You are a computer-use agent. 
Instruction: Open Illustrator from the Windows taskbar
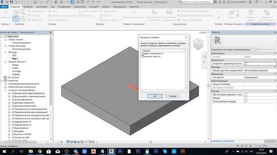point(183,151)
